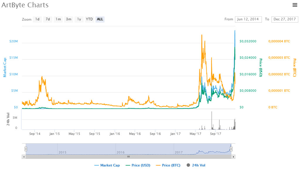Image resolution: width=300 pixels, height=169 pixels.
Task: Set zoom to 7d
Action: coord(48,19)
